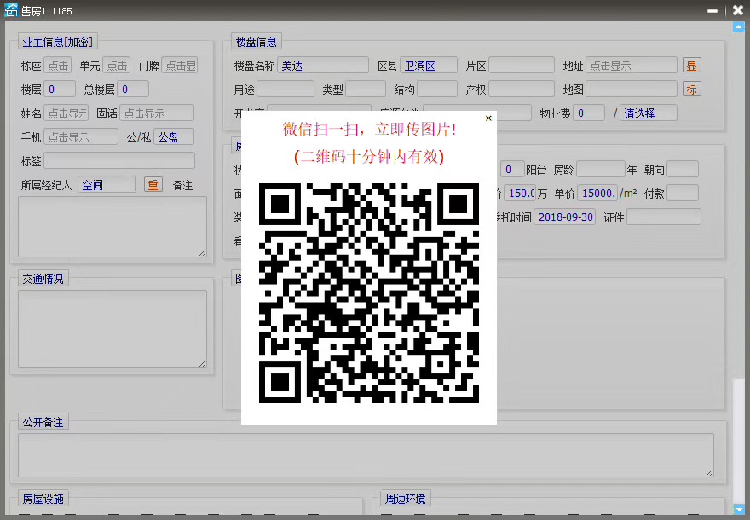Close the 售房111185 window

738,10
